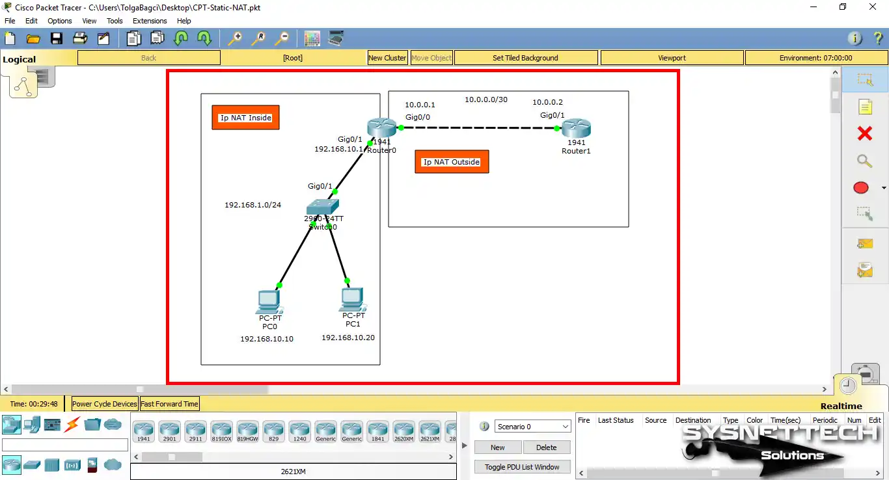889x480 pixels.
Task: Select the Connections category lightning icon
Action: click(72, 424)
